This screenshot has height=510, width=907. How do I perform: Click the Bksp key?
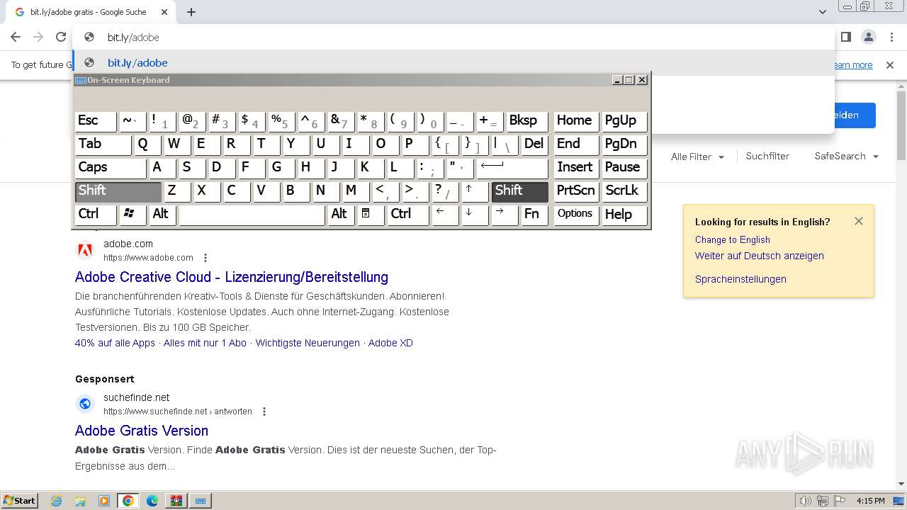pyautogui.click(x=527, y=120)
